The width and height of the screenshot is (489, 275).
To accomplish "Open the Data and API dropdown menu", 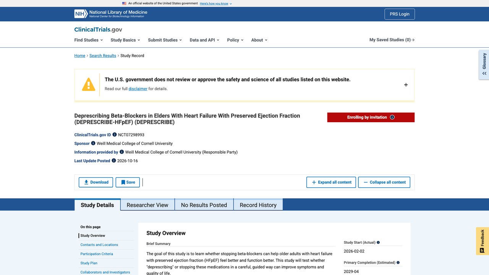I will tap(204, 40).
